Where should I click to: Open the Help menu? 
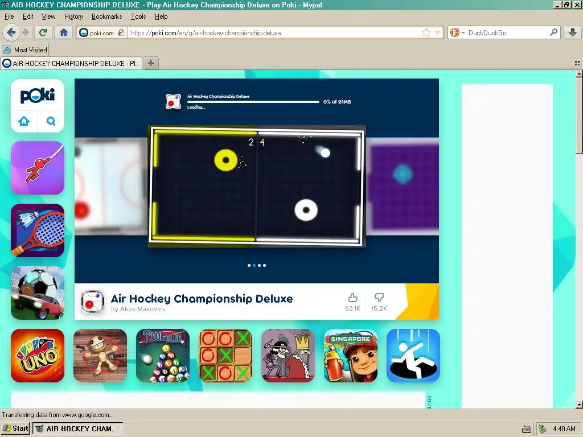click(161, 17)
